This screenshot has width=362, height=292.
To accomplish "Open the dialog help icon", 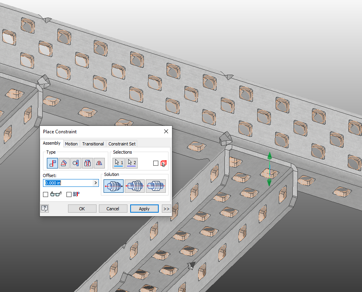I will (45, 208).
